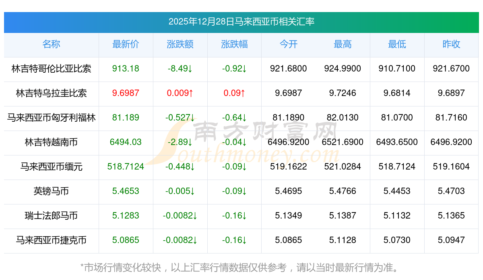Image resolution: width=483 pixels, height=280 pixels.
Task: Click the change amount -0.527↓
Action: click(180, 118)
